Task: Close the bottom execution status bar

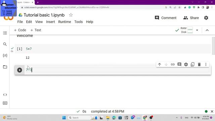Action: tap(212, 111)
